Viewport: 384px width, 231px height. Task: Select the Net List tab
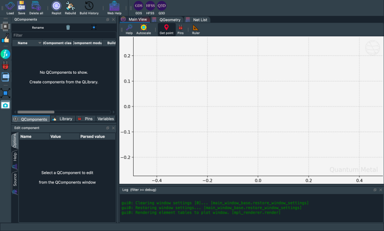click(197, 20)
